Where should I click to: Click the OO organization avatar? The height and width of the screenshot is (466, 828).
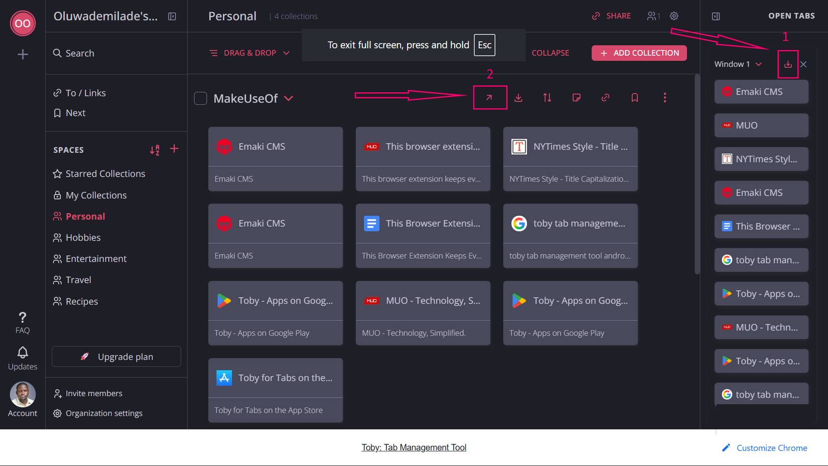[23, 23]
